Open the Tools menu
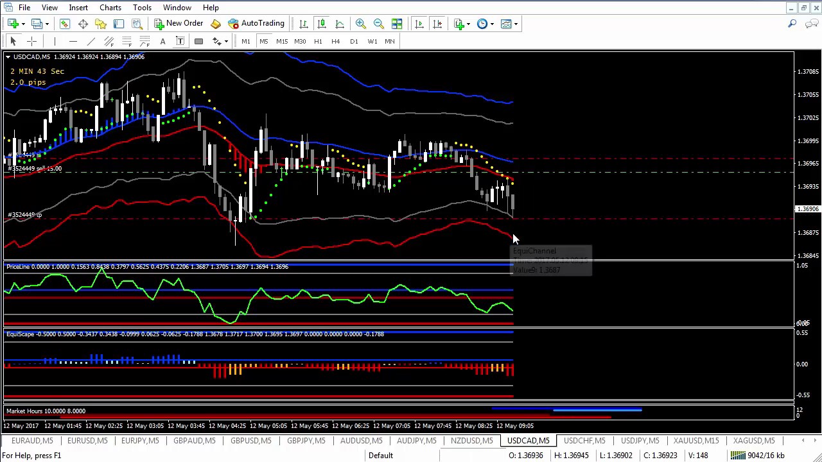The height and width of the screenshot is (462, 822). (x=142, y=8)
